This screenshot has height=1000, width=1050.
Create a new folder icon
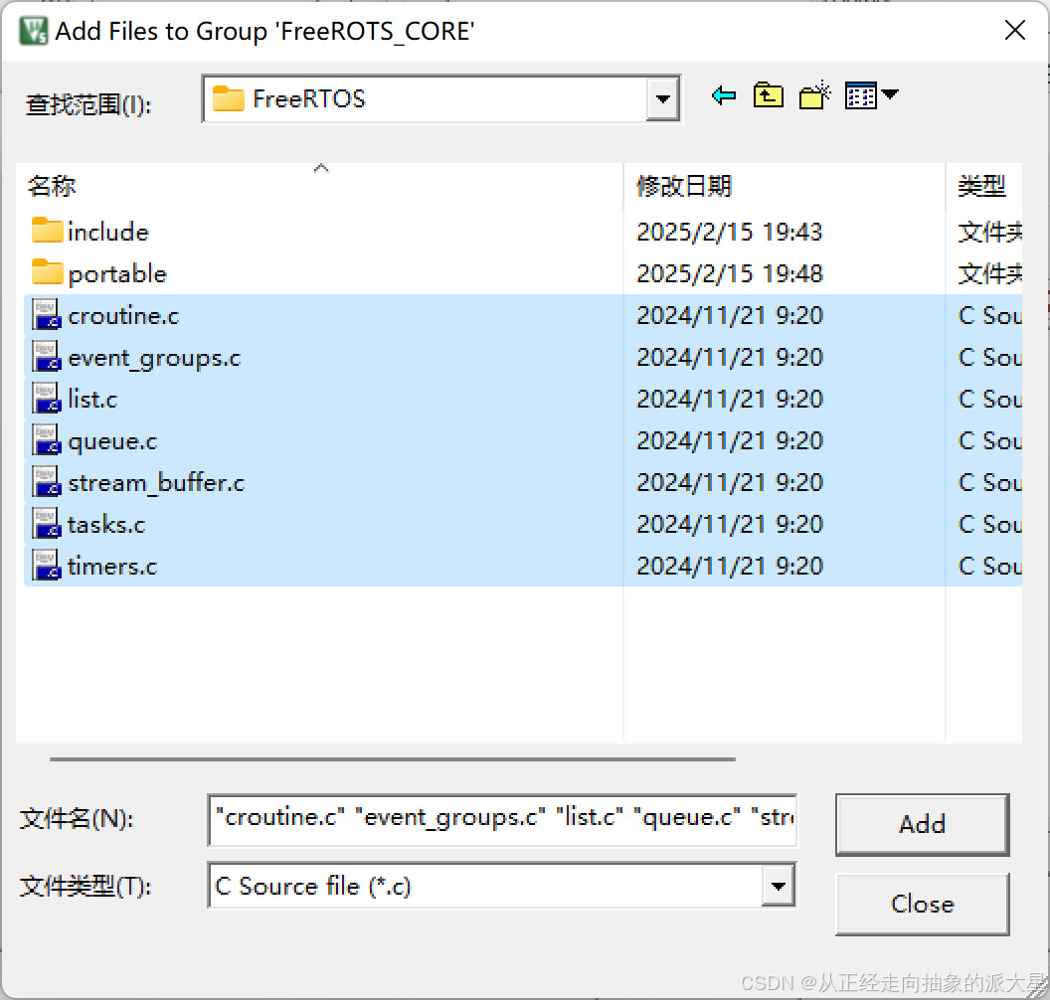815,95
